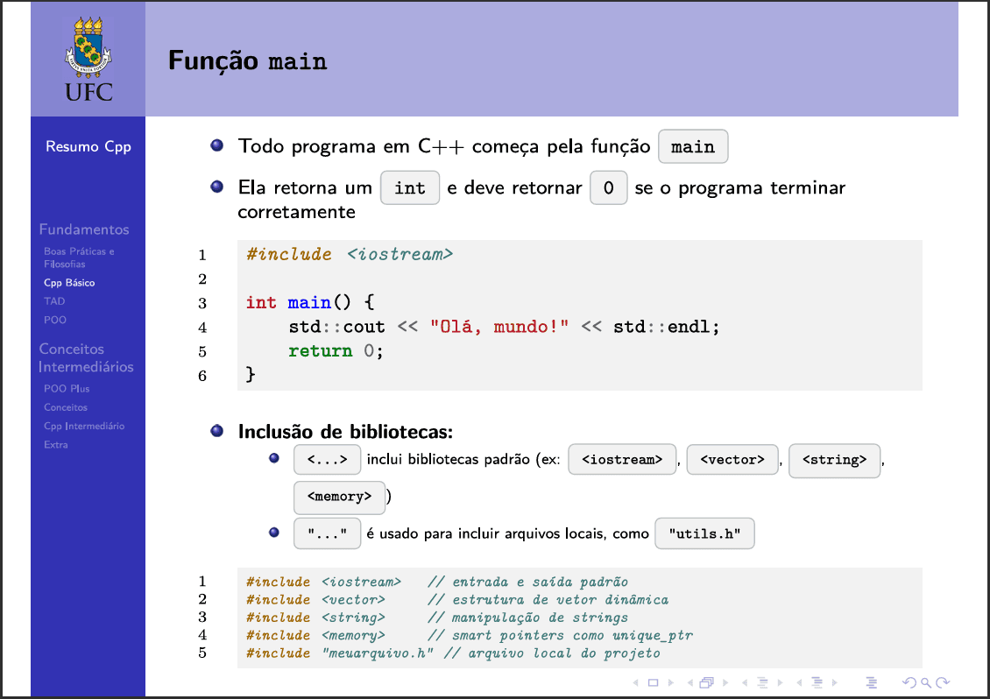990x699 pixels.
Task: Click the slide title 'Função main'
Action: click(x=247, y=61)
